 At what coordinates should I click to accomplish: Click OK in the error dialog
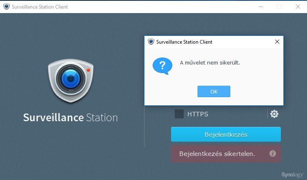click(214, 91)
